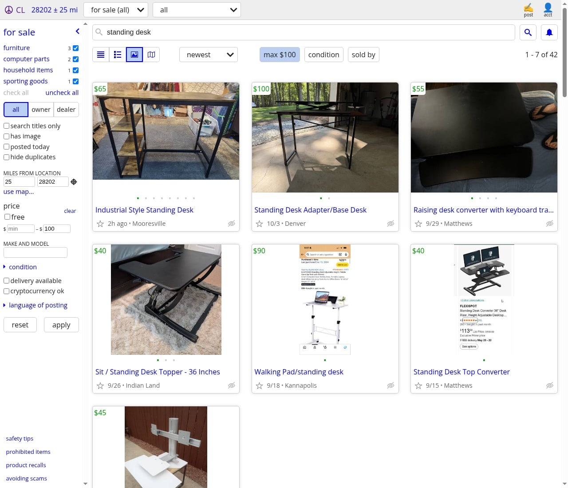This screenshot has height=488, width=568.
Task: Open the account icon
Action: click(548, 10)
